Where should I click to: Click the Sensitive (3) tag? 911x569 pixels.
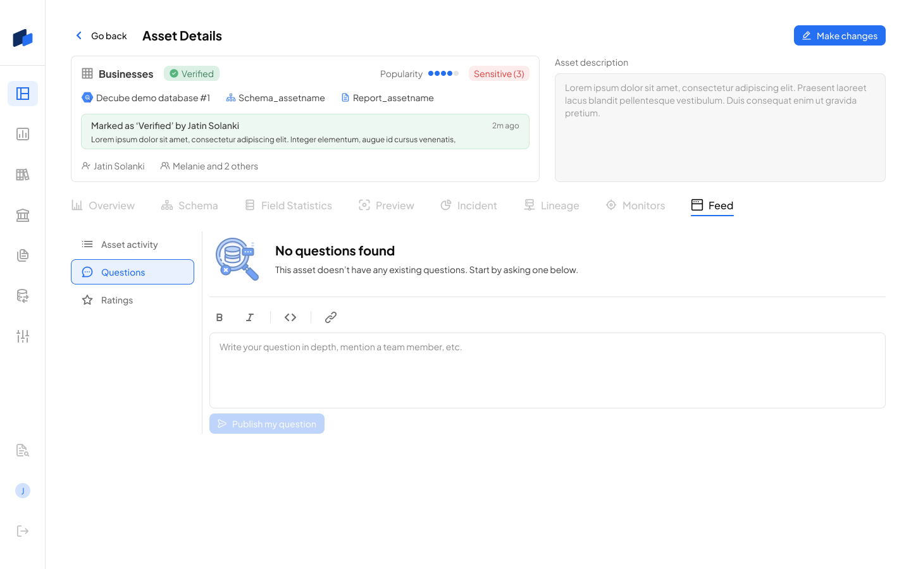(x=499, y=74)
